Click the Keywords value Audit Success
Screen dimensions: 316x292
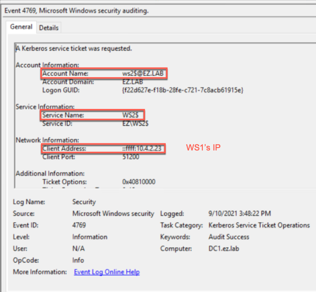(x=229, y=237)
